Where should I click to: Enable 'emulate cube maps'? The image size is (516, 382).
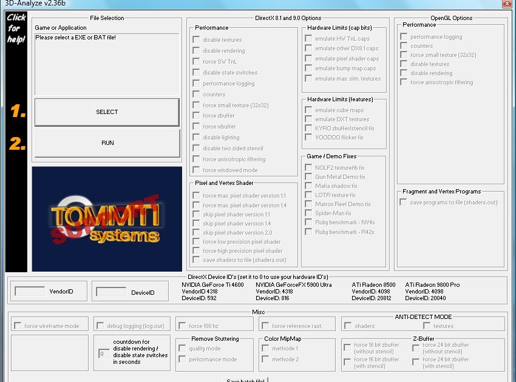(x=308, y=110)
